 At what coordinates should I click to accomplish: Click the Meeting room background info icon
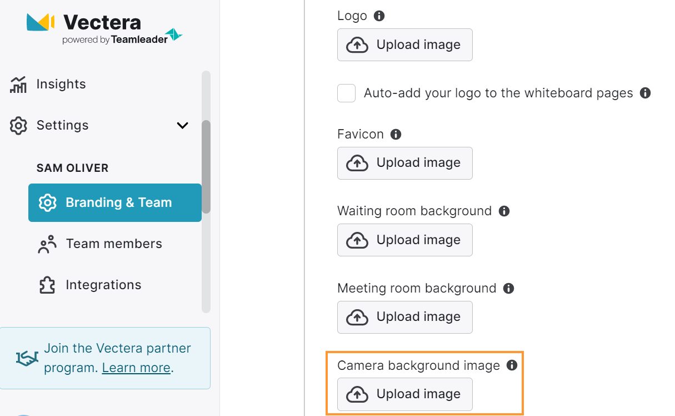[508, 288]
